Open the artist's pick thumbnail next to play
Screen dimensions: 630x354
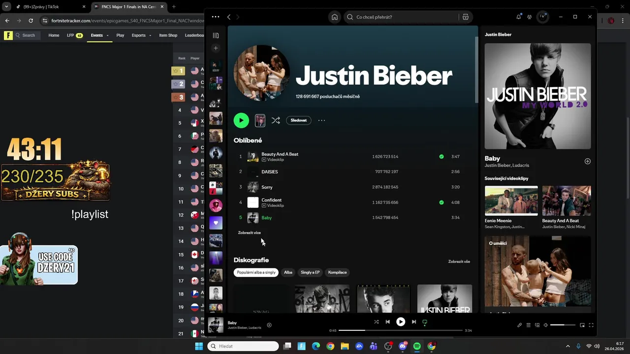[x=260, y=120]
